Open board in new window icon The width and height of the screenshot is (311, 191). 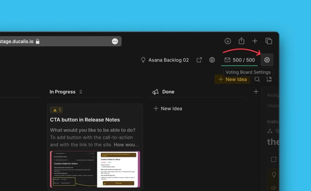(x=199, y=60)
